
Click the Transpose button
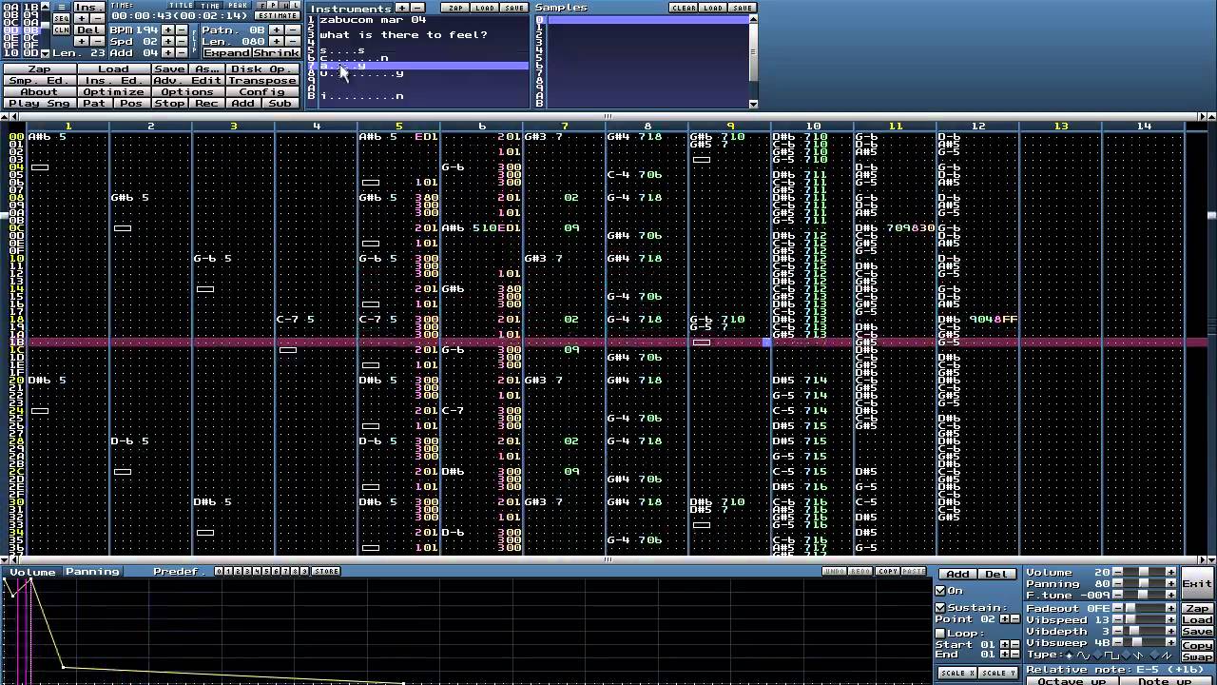261,81
